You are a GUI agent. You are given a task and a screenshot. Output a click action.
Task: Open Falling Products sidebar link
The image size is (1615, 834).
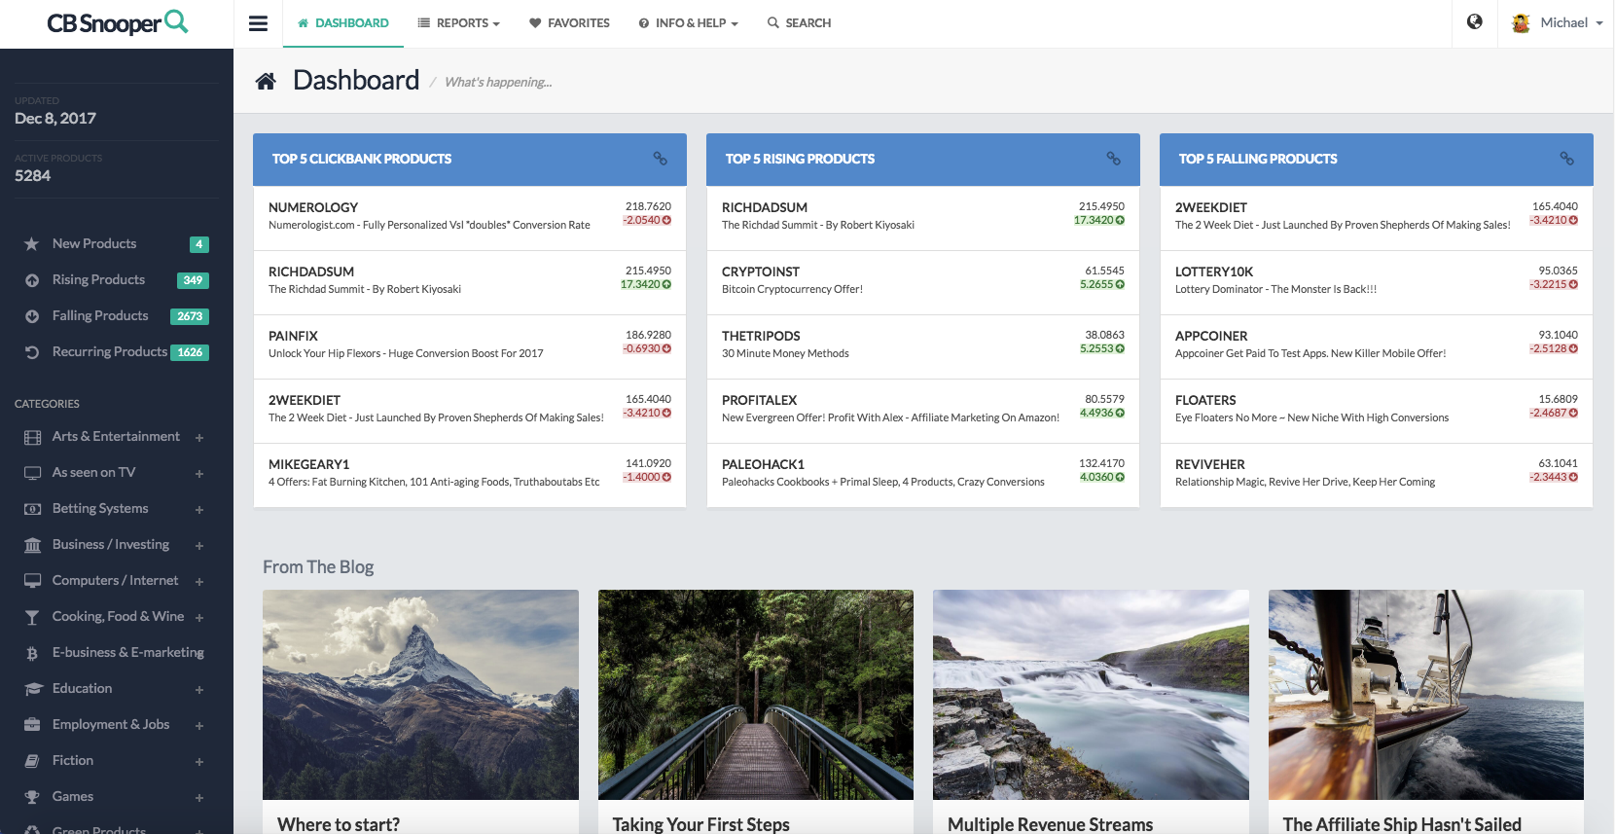click(100, 316)
